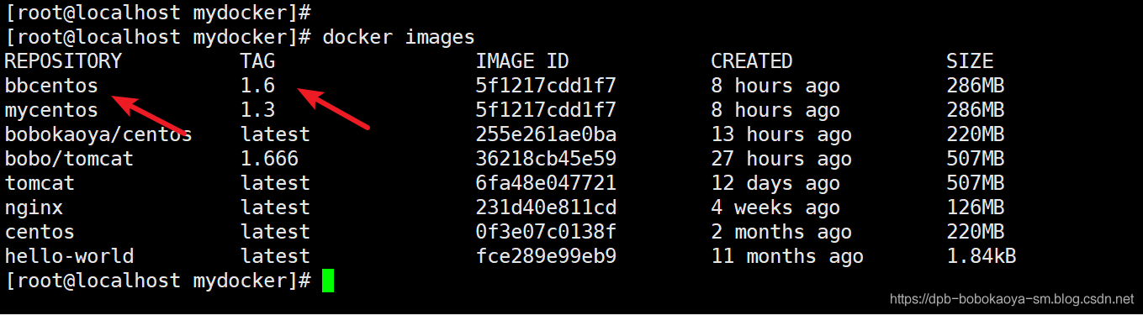Viewport: 1143px width, 315px height.
Task: Click the SIZE column header
Action: point(970,61)
